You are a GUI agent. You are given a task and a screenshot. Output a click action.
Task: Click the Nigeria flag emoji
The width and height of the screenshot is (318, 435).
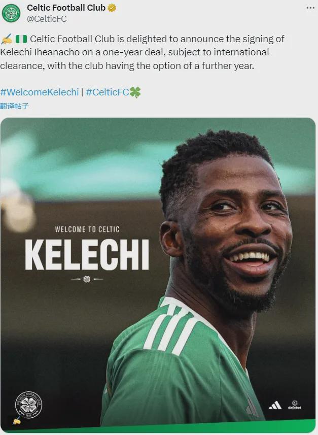(21, 39)
